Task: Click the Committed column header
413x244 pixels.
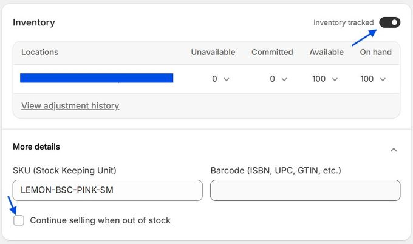Action: [x=272, y=52]
